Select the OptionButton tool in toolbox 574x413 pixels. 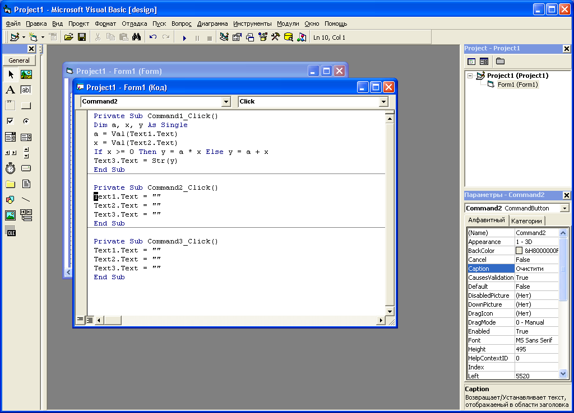pyautogui.click(x=26, y=121)
